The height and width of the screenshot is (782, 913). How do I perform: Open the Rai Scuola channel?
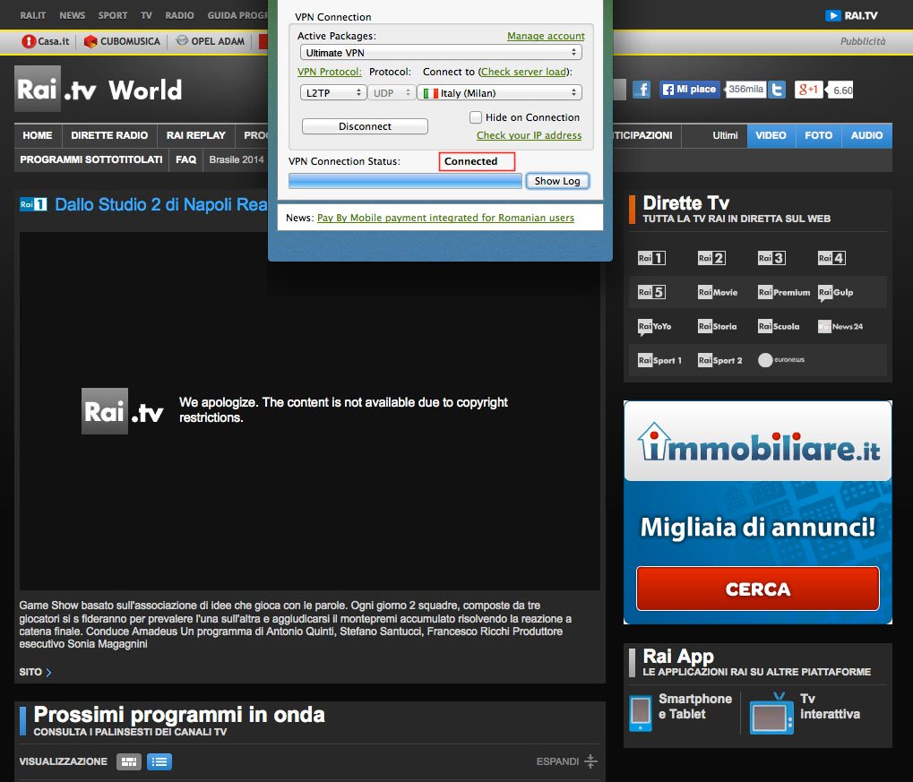pyautogui.click(x=779, y=327)
